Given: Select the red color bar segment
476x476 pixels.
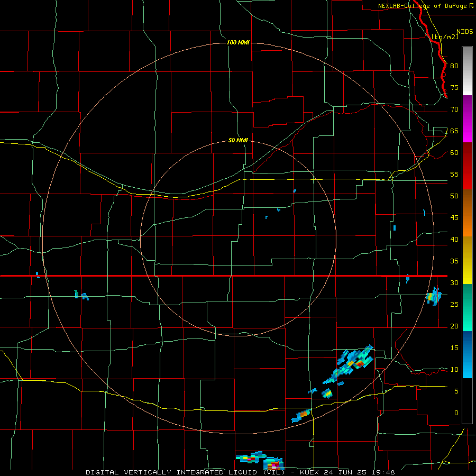Looking at the screenshot, I should tap(467, 166).
